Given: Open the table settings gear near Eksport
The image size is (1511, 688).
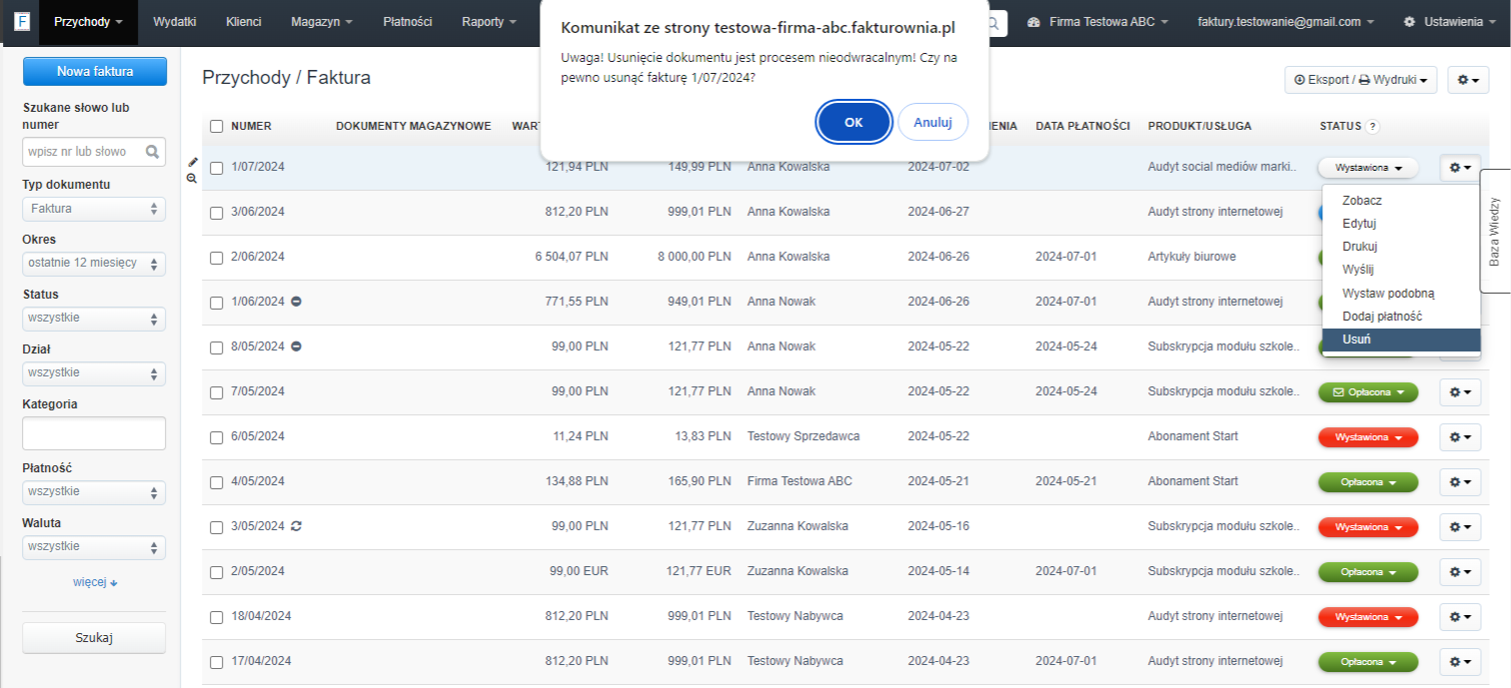Looking at the screenshot, I should click(x=1468, y=80).
